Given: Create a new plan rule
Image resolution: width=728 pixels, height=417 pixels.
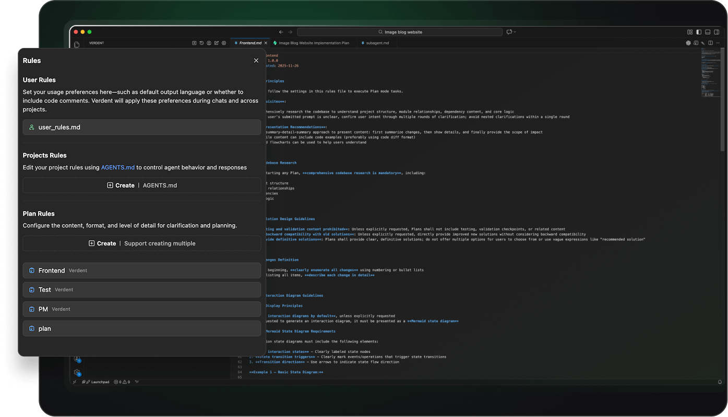Looking at the screenshot, I should pos(141,243).
